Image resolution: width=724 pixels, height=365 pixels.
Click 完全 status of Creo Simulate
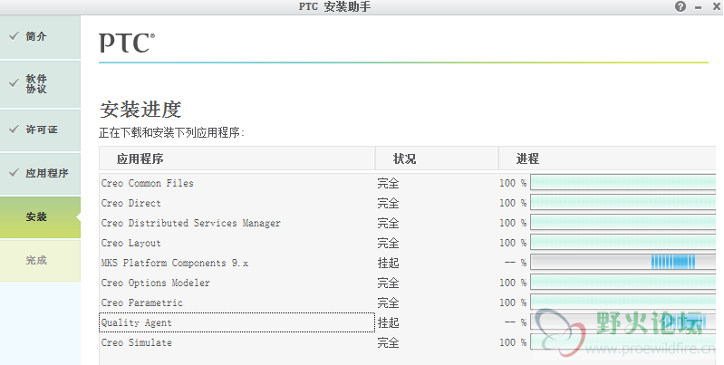click(x=388, y=342)
